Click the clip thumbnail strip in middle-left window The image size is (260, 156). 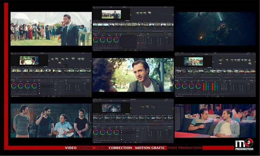coord(51,71)
